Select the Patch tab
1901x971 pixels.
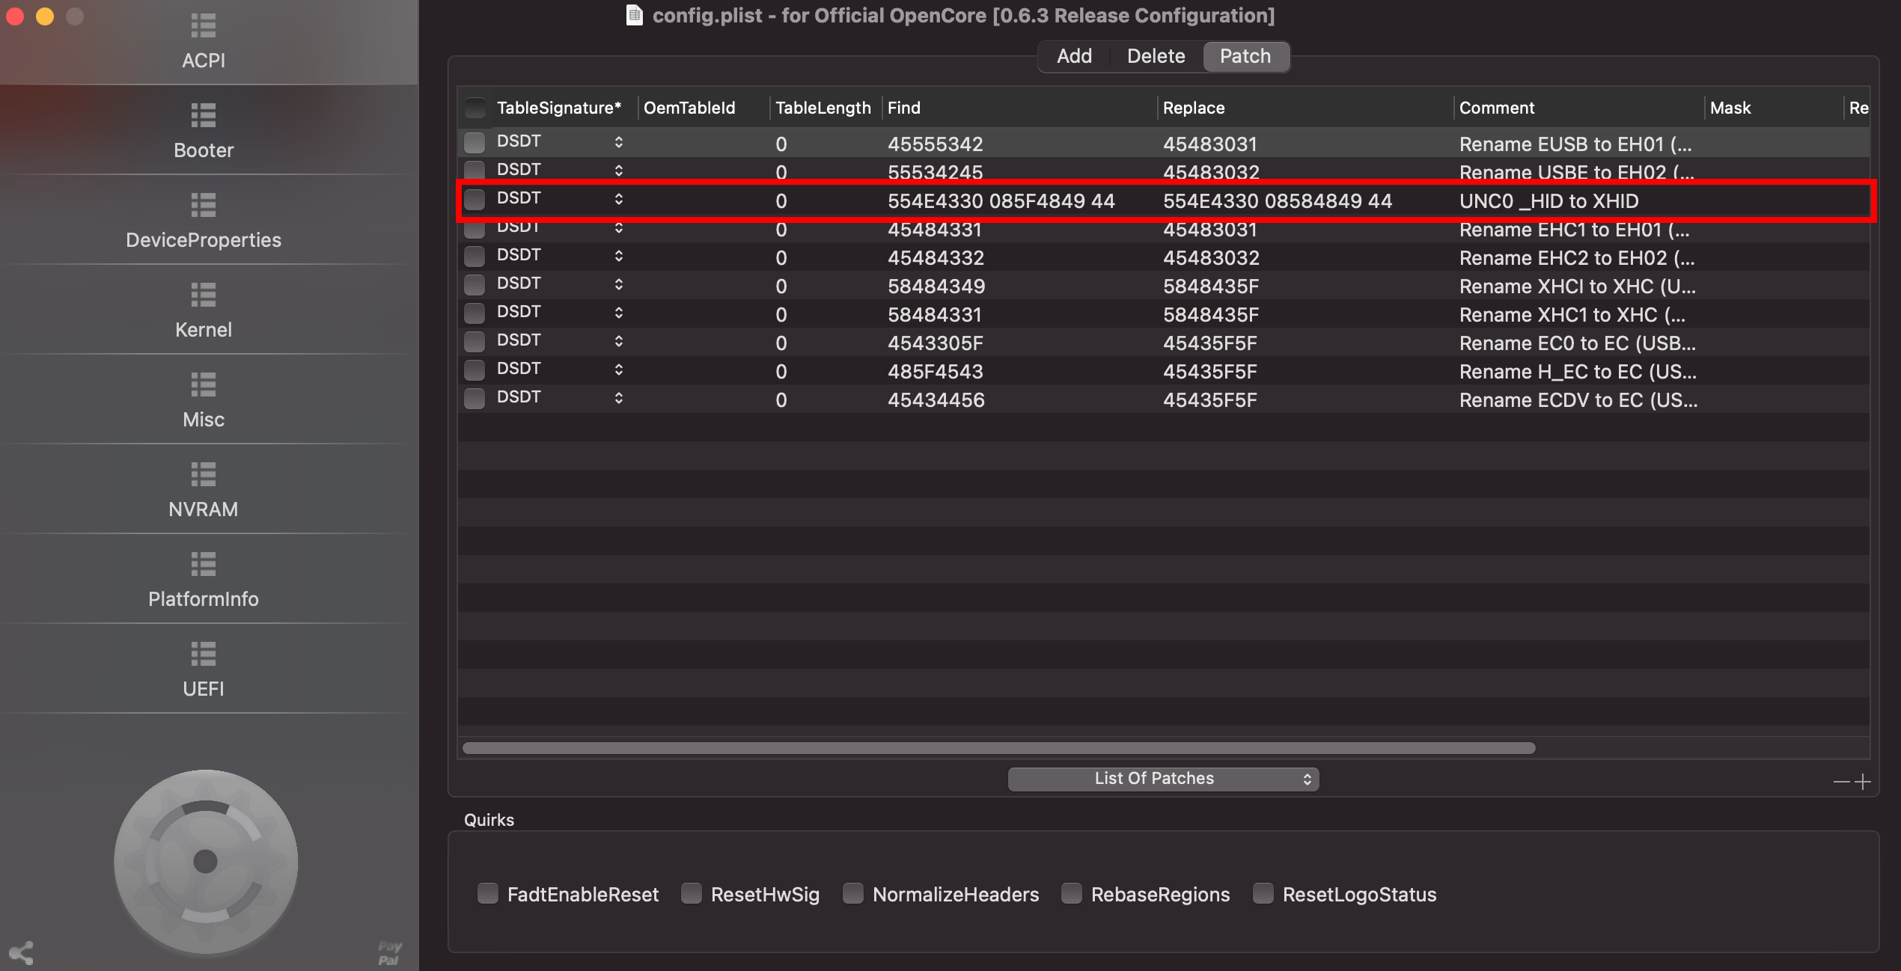tap(1245, 56)
